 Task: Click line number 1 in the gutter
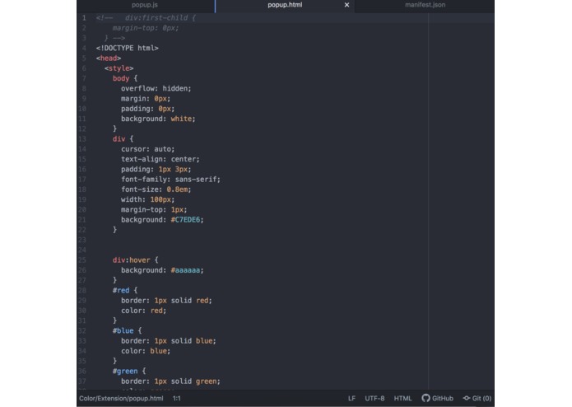(84, 18)
